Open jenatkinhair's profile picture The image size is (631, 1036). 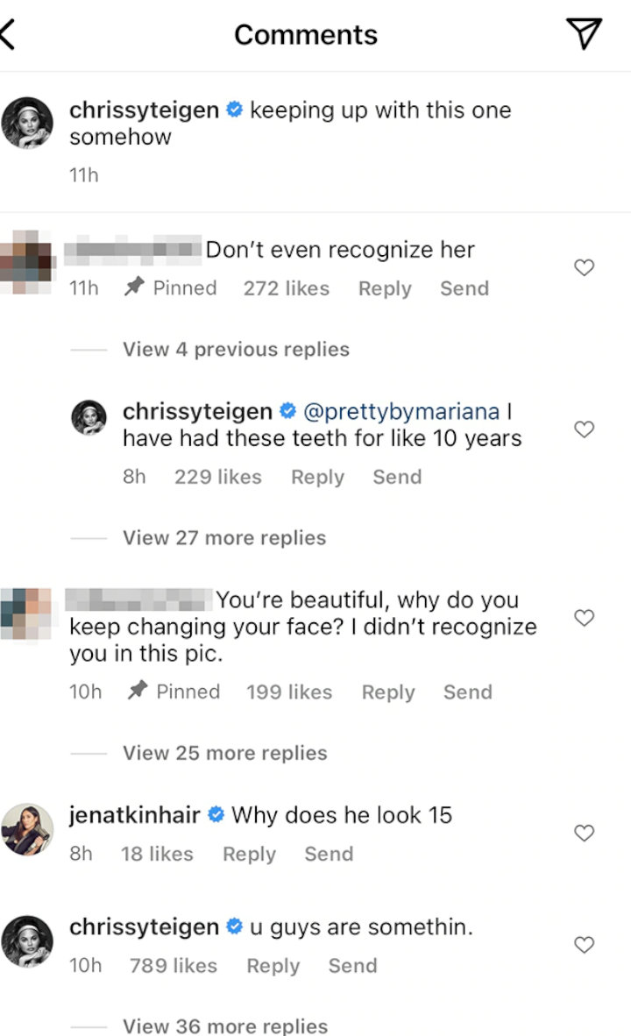[27, 829]
